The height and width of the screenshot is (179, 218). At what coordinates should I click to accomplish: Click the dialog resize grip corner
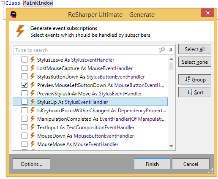211,171
